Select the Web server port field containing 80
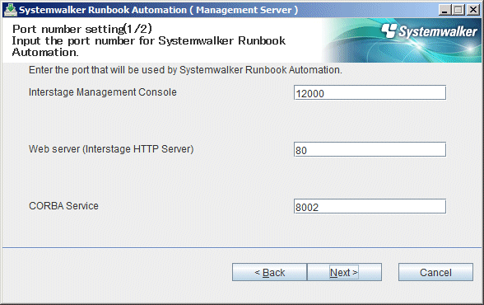Screen dimensions: 484x305 370,149
